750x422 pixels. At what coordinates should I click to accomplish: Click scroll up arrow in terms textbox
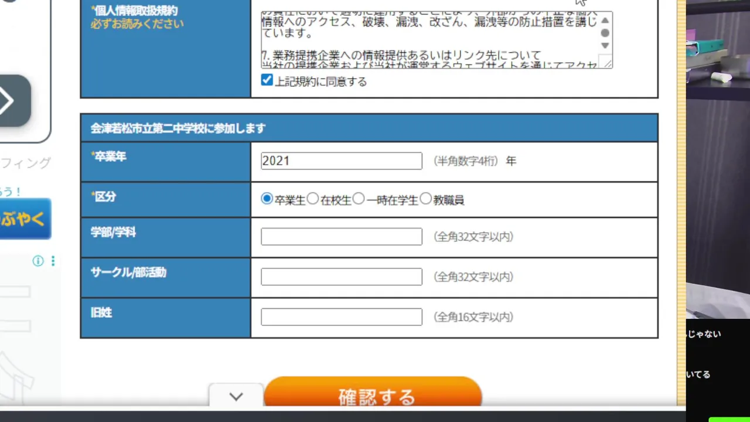coord(605,20)
